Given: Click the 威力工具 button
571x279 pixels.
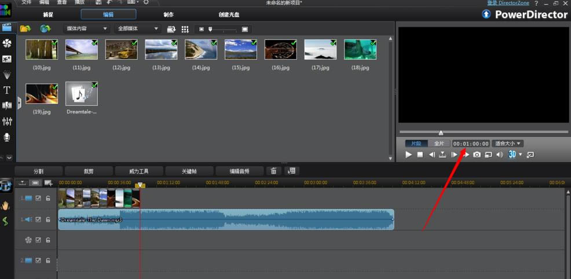Looking at the screenshot, I should click(139, 171).
